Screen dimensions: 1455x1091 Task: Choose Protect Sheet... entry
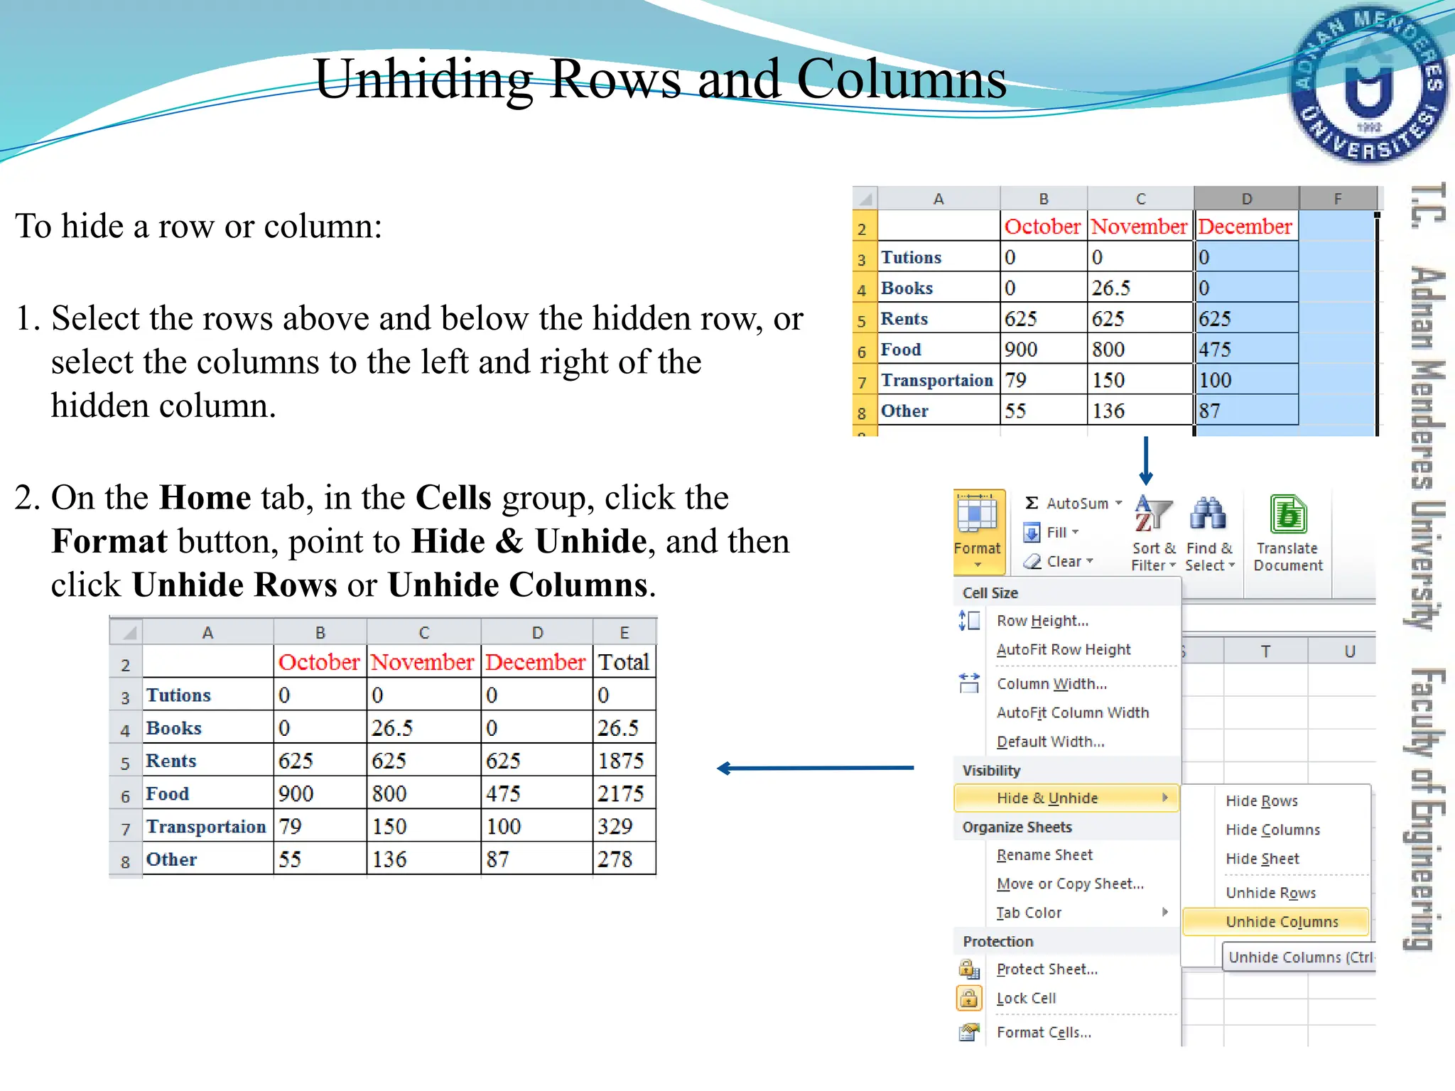coord(1047,969)
